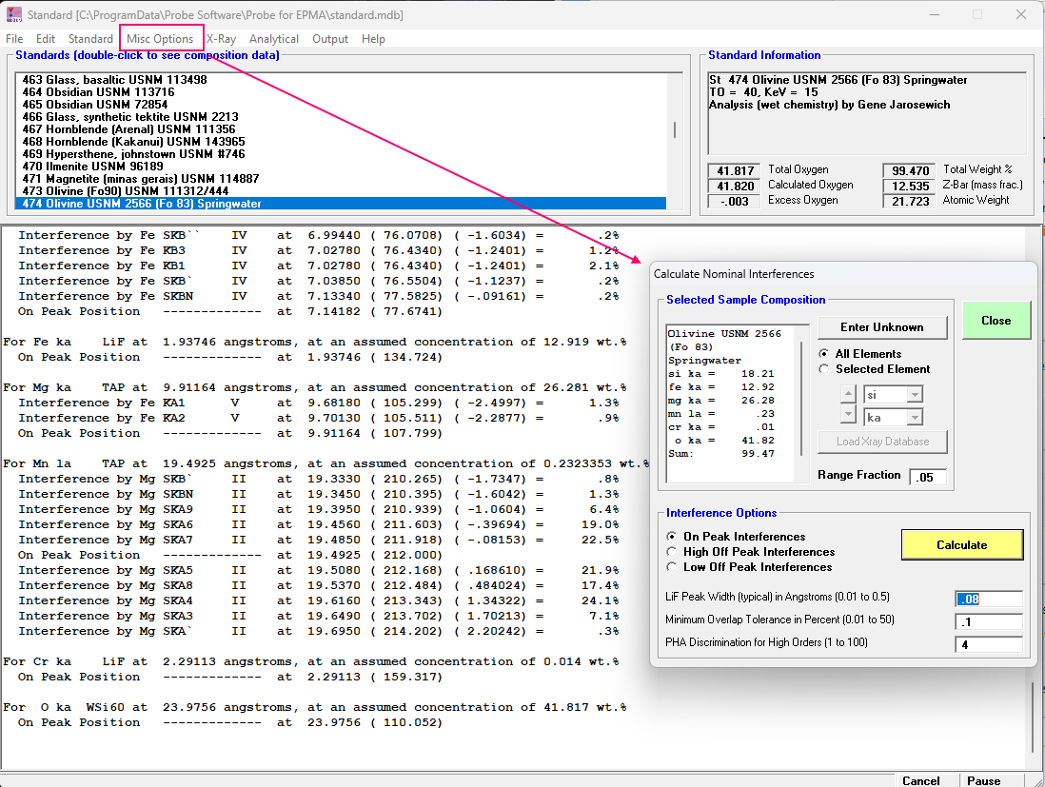This screenshot has width=1045, height=787.
Task: Click the element spinner up arrow
Action: (x=848, y=394)
